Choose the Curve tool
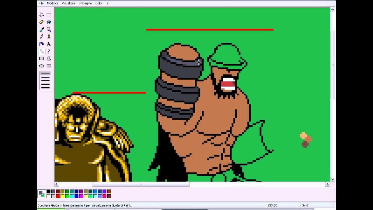This screenshot has width=373, height=210. point(49,51)
